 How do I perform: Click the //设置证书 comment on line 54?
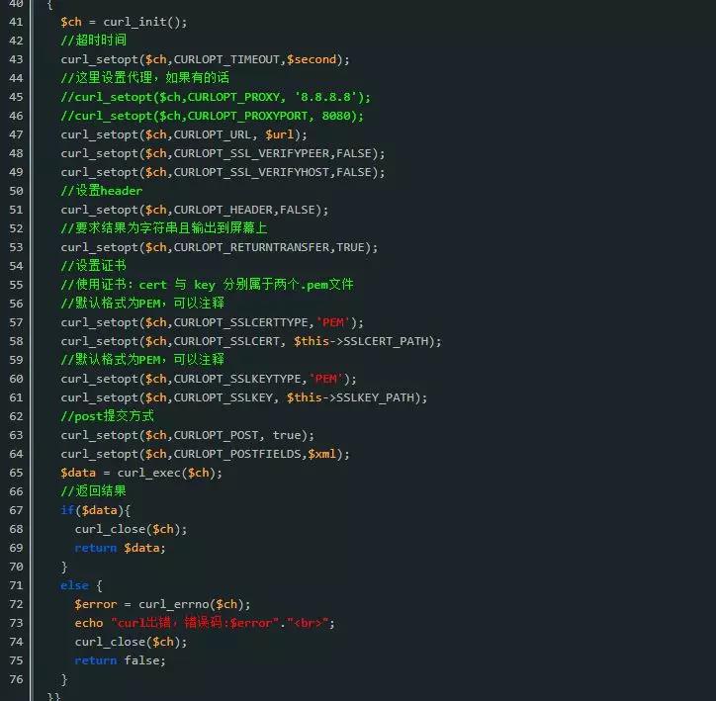point(93,266)
